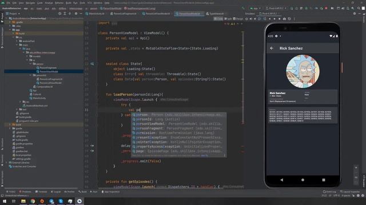Click the Make Project hammer icon
366x205 pixels.
[x=243, y=8]
